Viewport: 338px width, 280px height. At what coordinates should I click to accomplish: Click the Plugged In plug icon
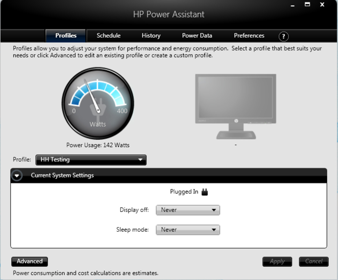click(205, 192)
